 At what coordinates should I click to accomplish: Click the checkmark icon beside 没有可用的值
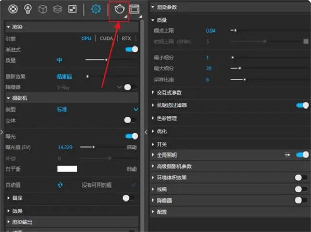click(x=134, y=185)
